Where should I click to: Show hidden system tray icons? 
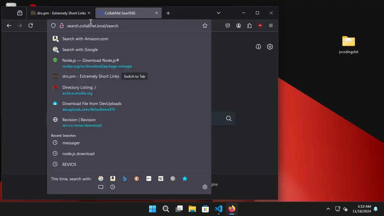click(328, 209)
